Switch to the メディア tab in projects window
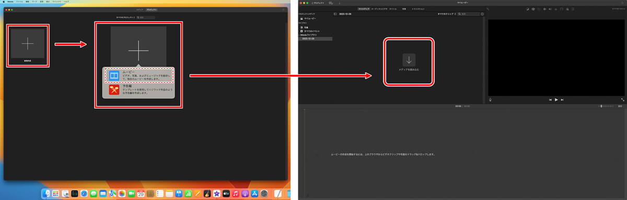Viewport: 627px width, 200px height. pyautogui.click(x=140, y=9)
